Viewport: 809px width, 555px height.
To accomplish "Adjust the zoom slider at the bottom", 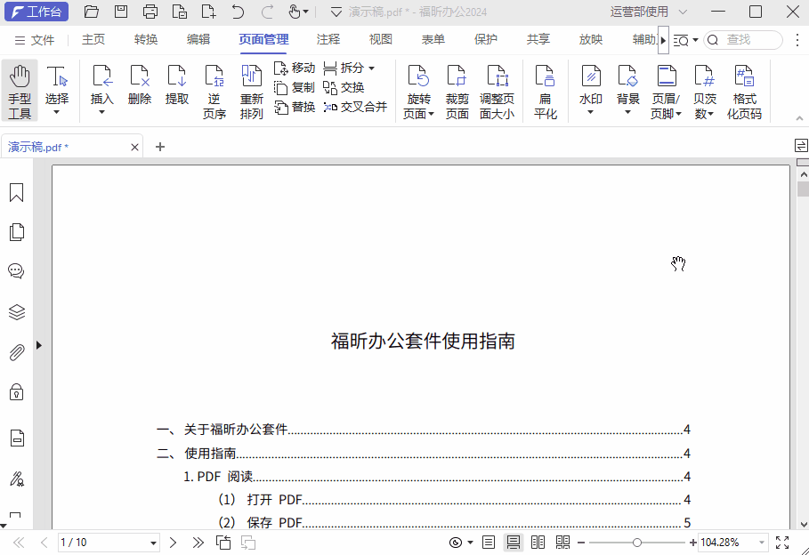I will tap(637, 542).
